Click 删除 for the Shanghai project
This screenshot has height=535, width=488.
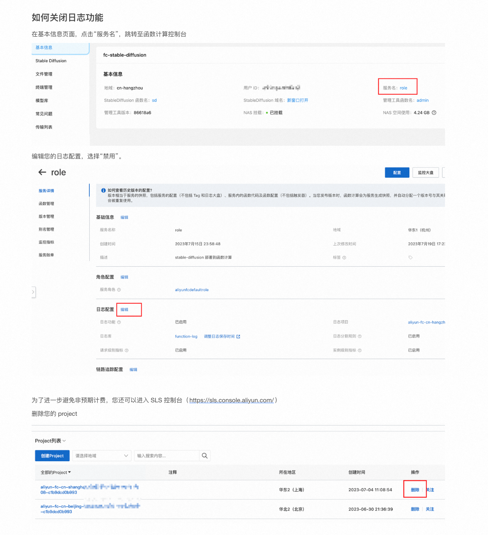(x=415, y=490)
